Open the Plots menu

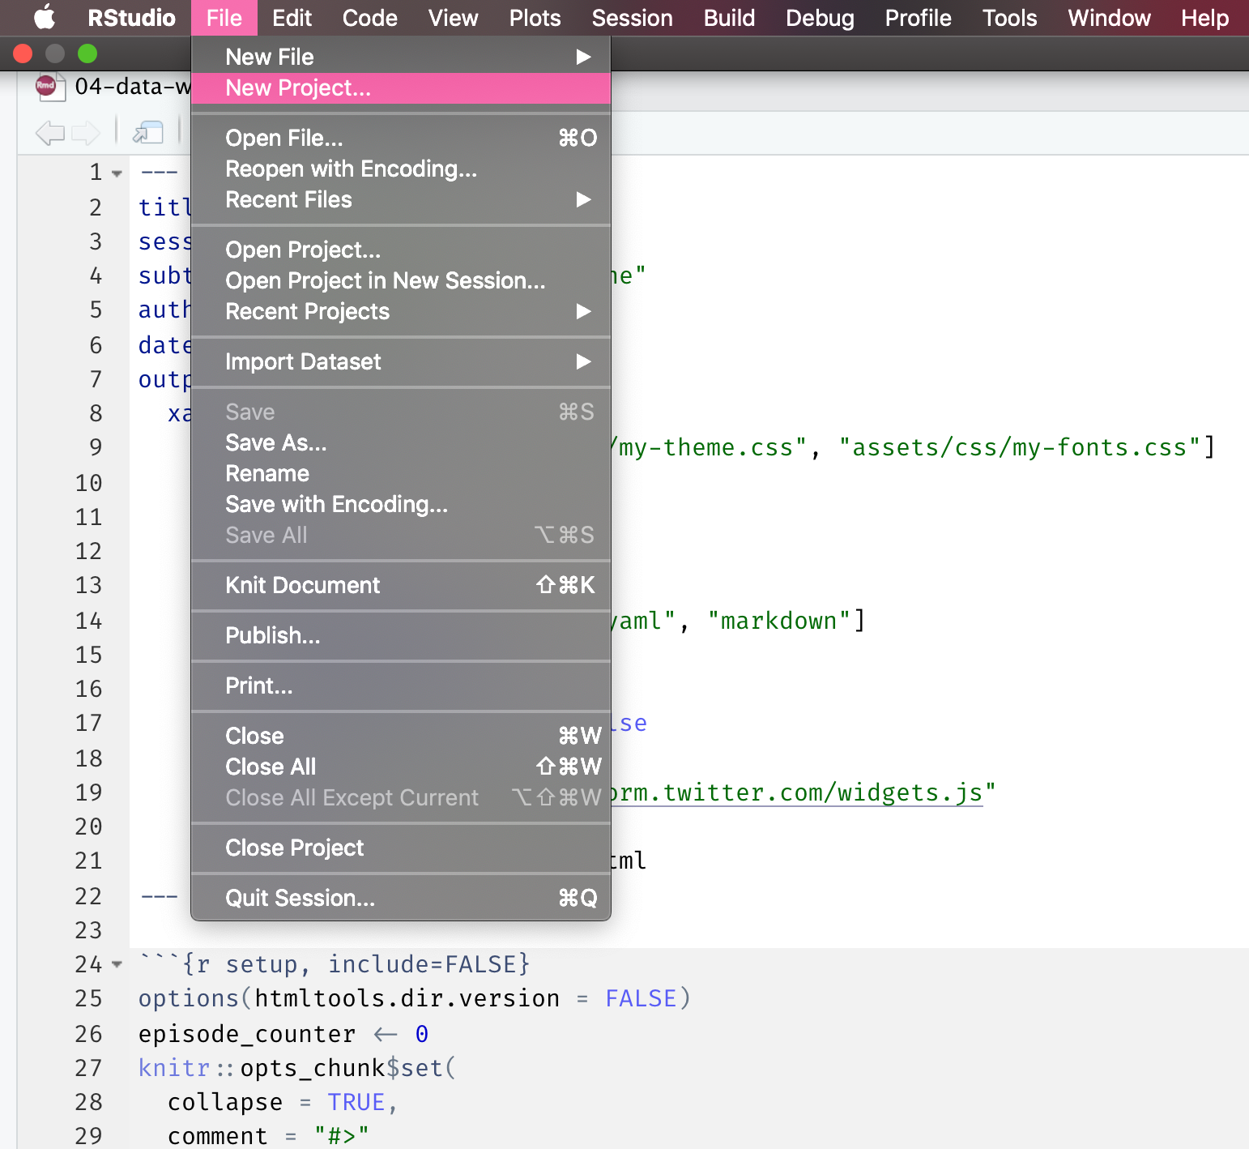(x=535, y=18)
